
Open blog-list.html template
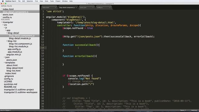13,71
